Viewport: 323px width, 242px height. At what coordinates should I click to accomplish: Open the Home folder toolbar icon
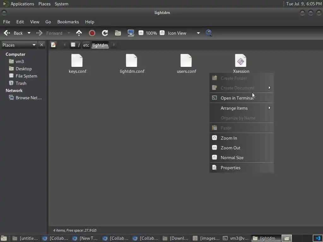pyautogui.click(x=118, y=33)
